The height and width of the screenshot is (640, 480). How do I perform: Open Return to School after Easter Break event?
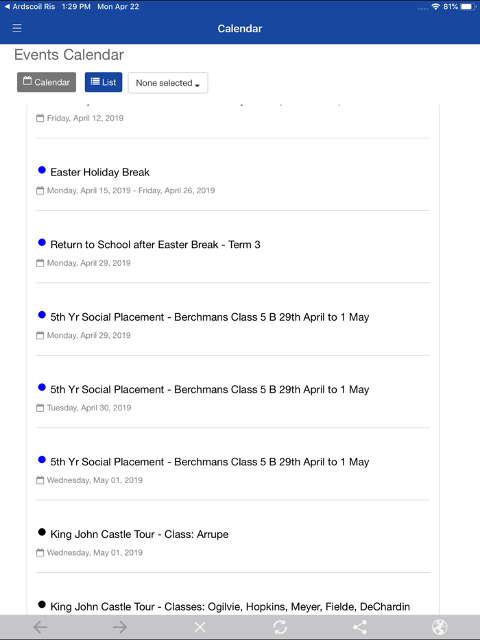pos(155,245)
